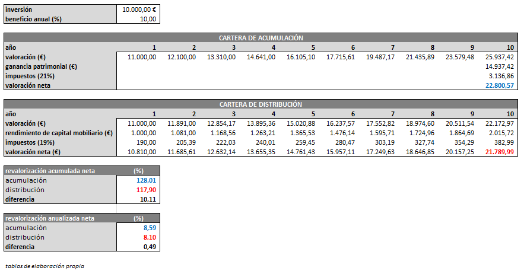Image resolution: width=524 pixels, height=274 pixels.
Task: Select accumulation valuation 12.100,00 cell
Action: click(x=182, y=57)
